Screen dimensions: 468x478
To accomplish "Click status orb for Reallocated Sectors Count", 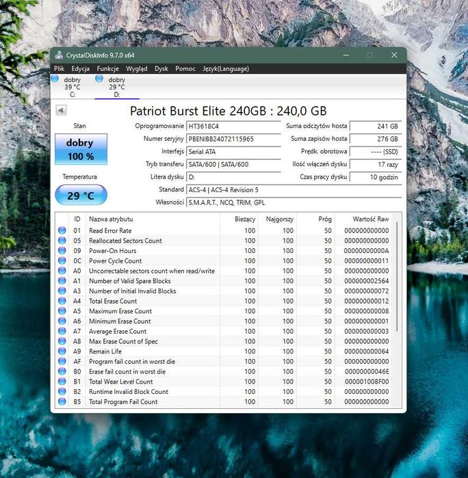I will (x=62, y=241).
